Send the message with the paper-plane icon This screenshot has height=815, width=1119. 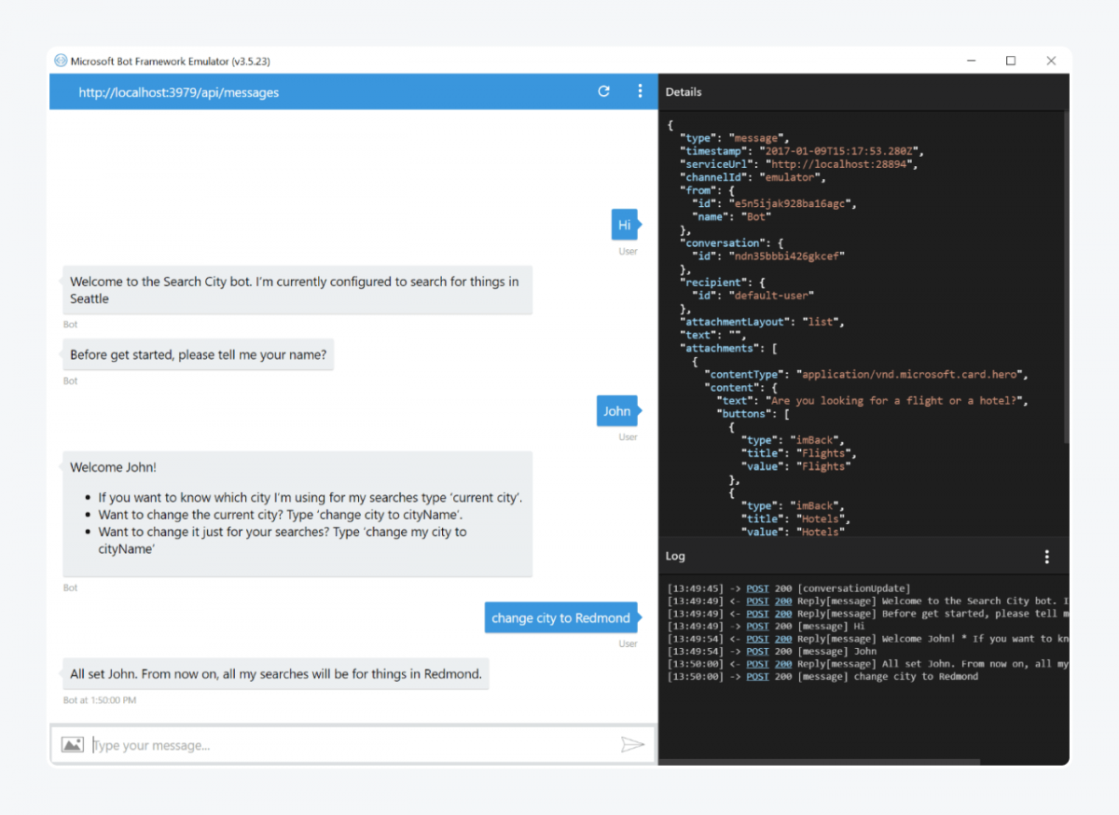633,744
